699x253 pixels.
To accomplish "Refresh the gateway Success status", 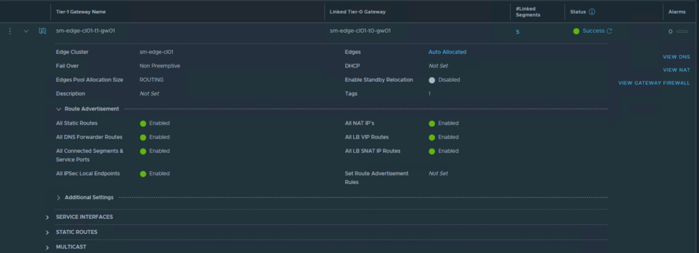I will [x=610, y=31].
